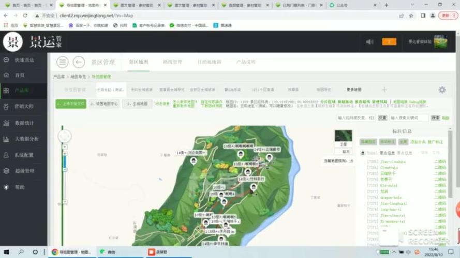Click the map pan compass control

pos(64,136)
